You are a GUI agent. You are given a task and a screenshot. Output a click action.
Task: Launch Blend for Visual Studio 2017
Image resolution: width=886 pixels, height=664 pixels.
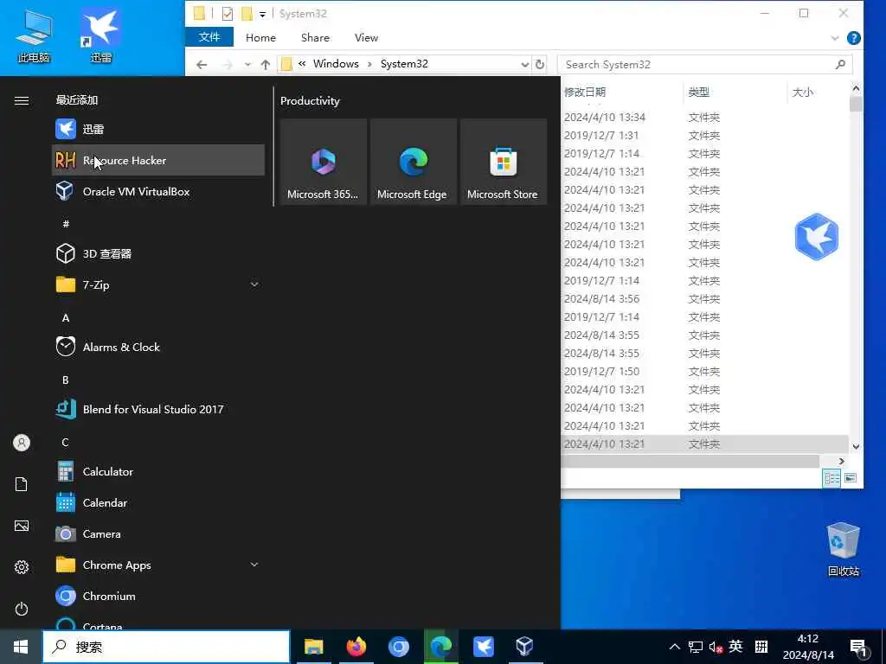coord(158,409)
